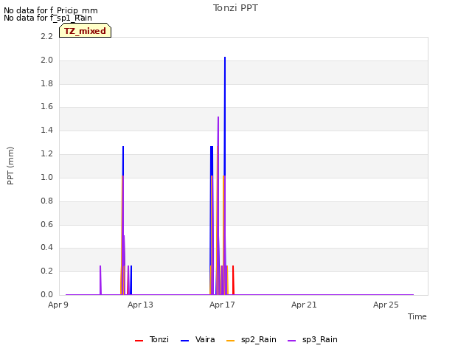This screenshot has height=354, width=472.
Task: Toggle the sp3_Rain legend entry
Action: click(x=313, y=339)
